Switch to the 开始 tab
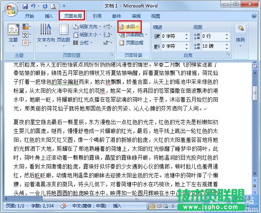Viewport: 261px width, 213px height. (x=30, y=16)
